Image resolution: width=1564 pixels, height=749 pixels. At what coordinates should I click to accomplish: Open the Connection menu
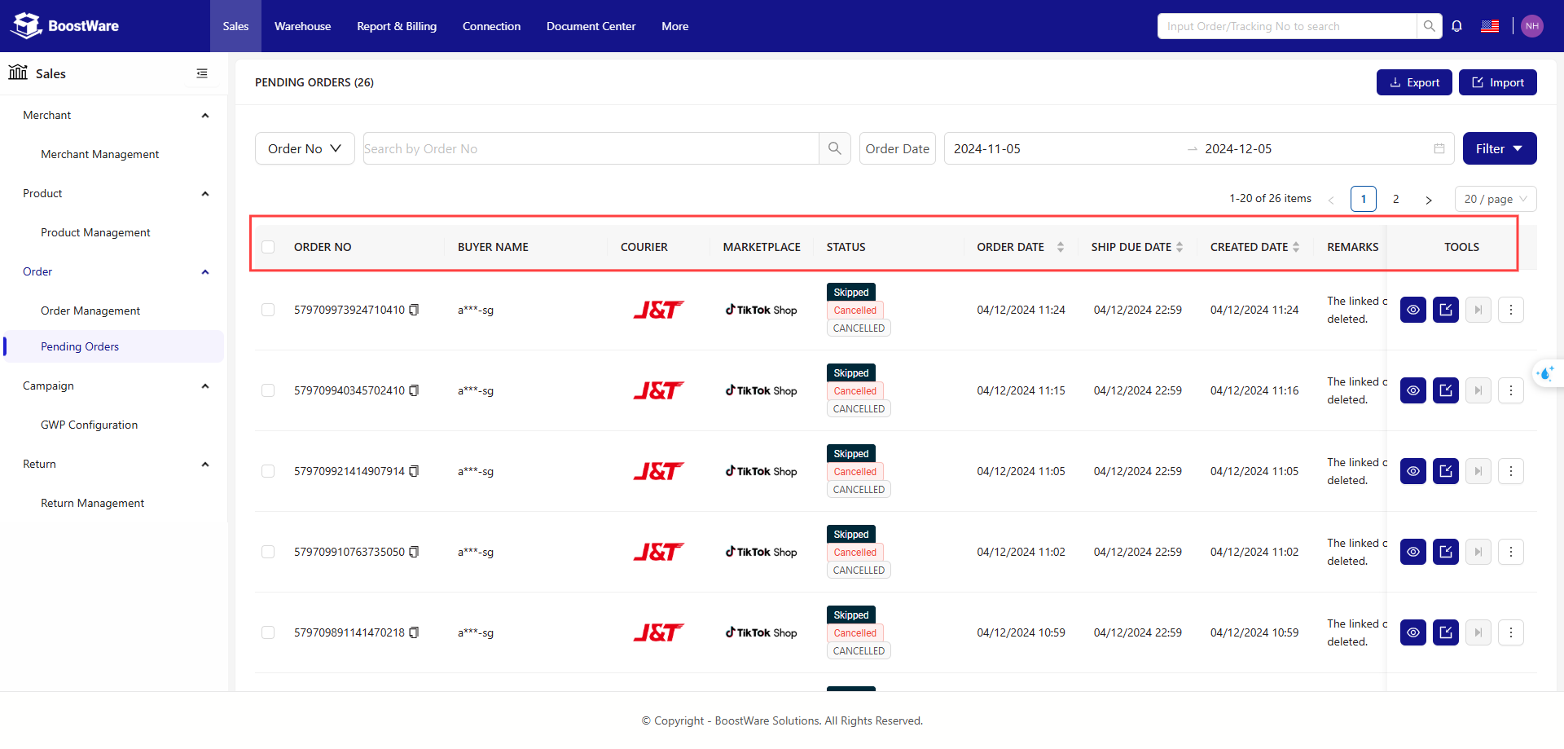click(491, 26)
